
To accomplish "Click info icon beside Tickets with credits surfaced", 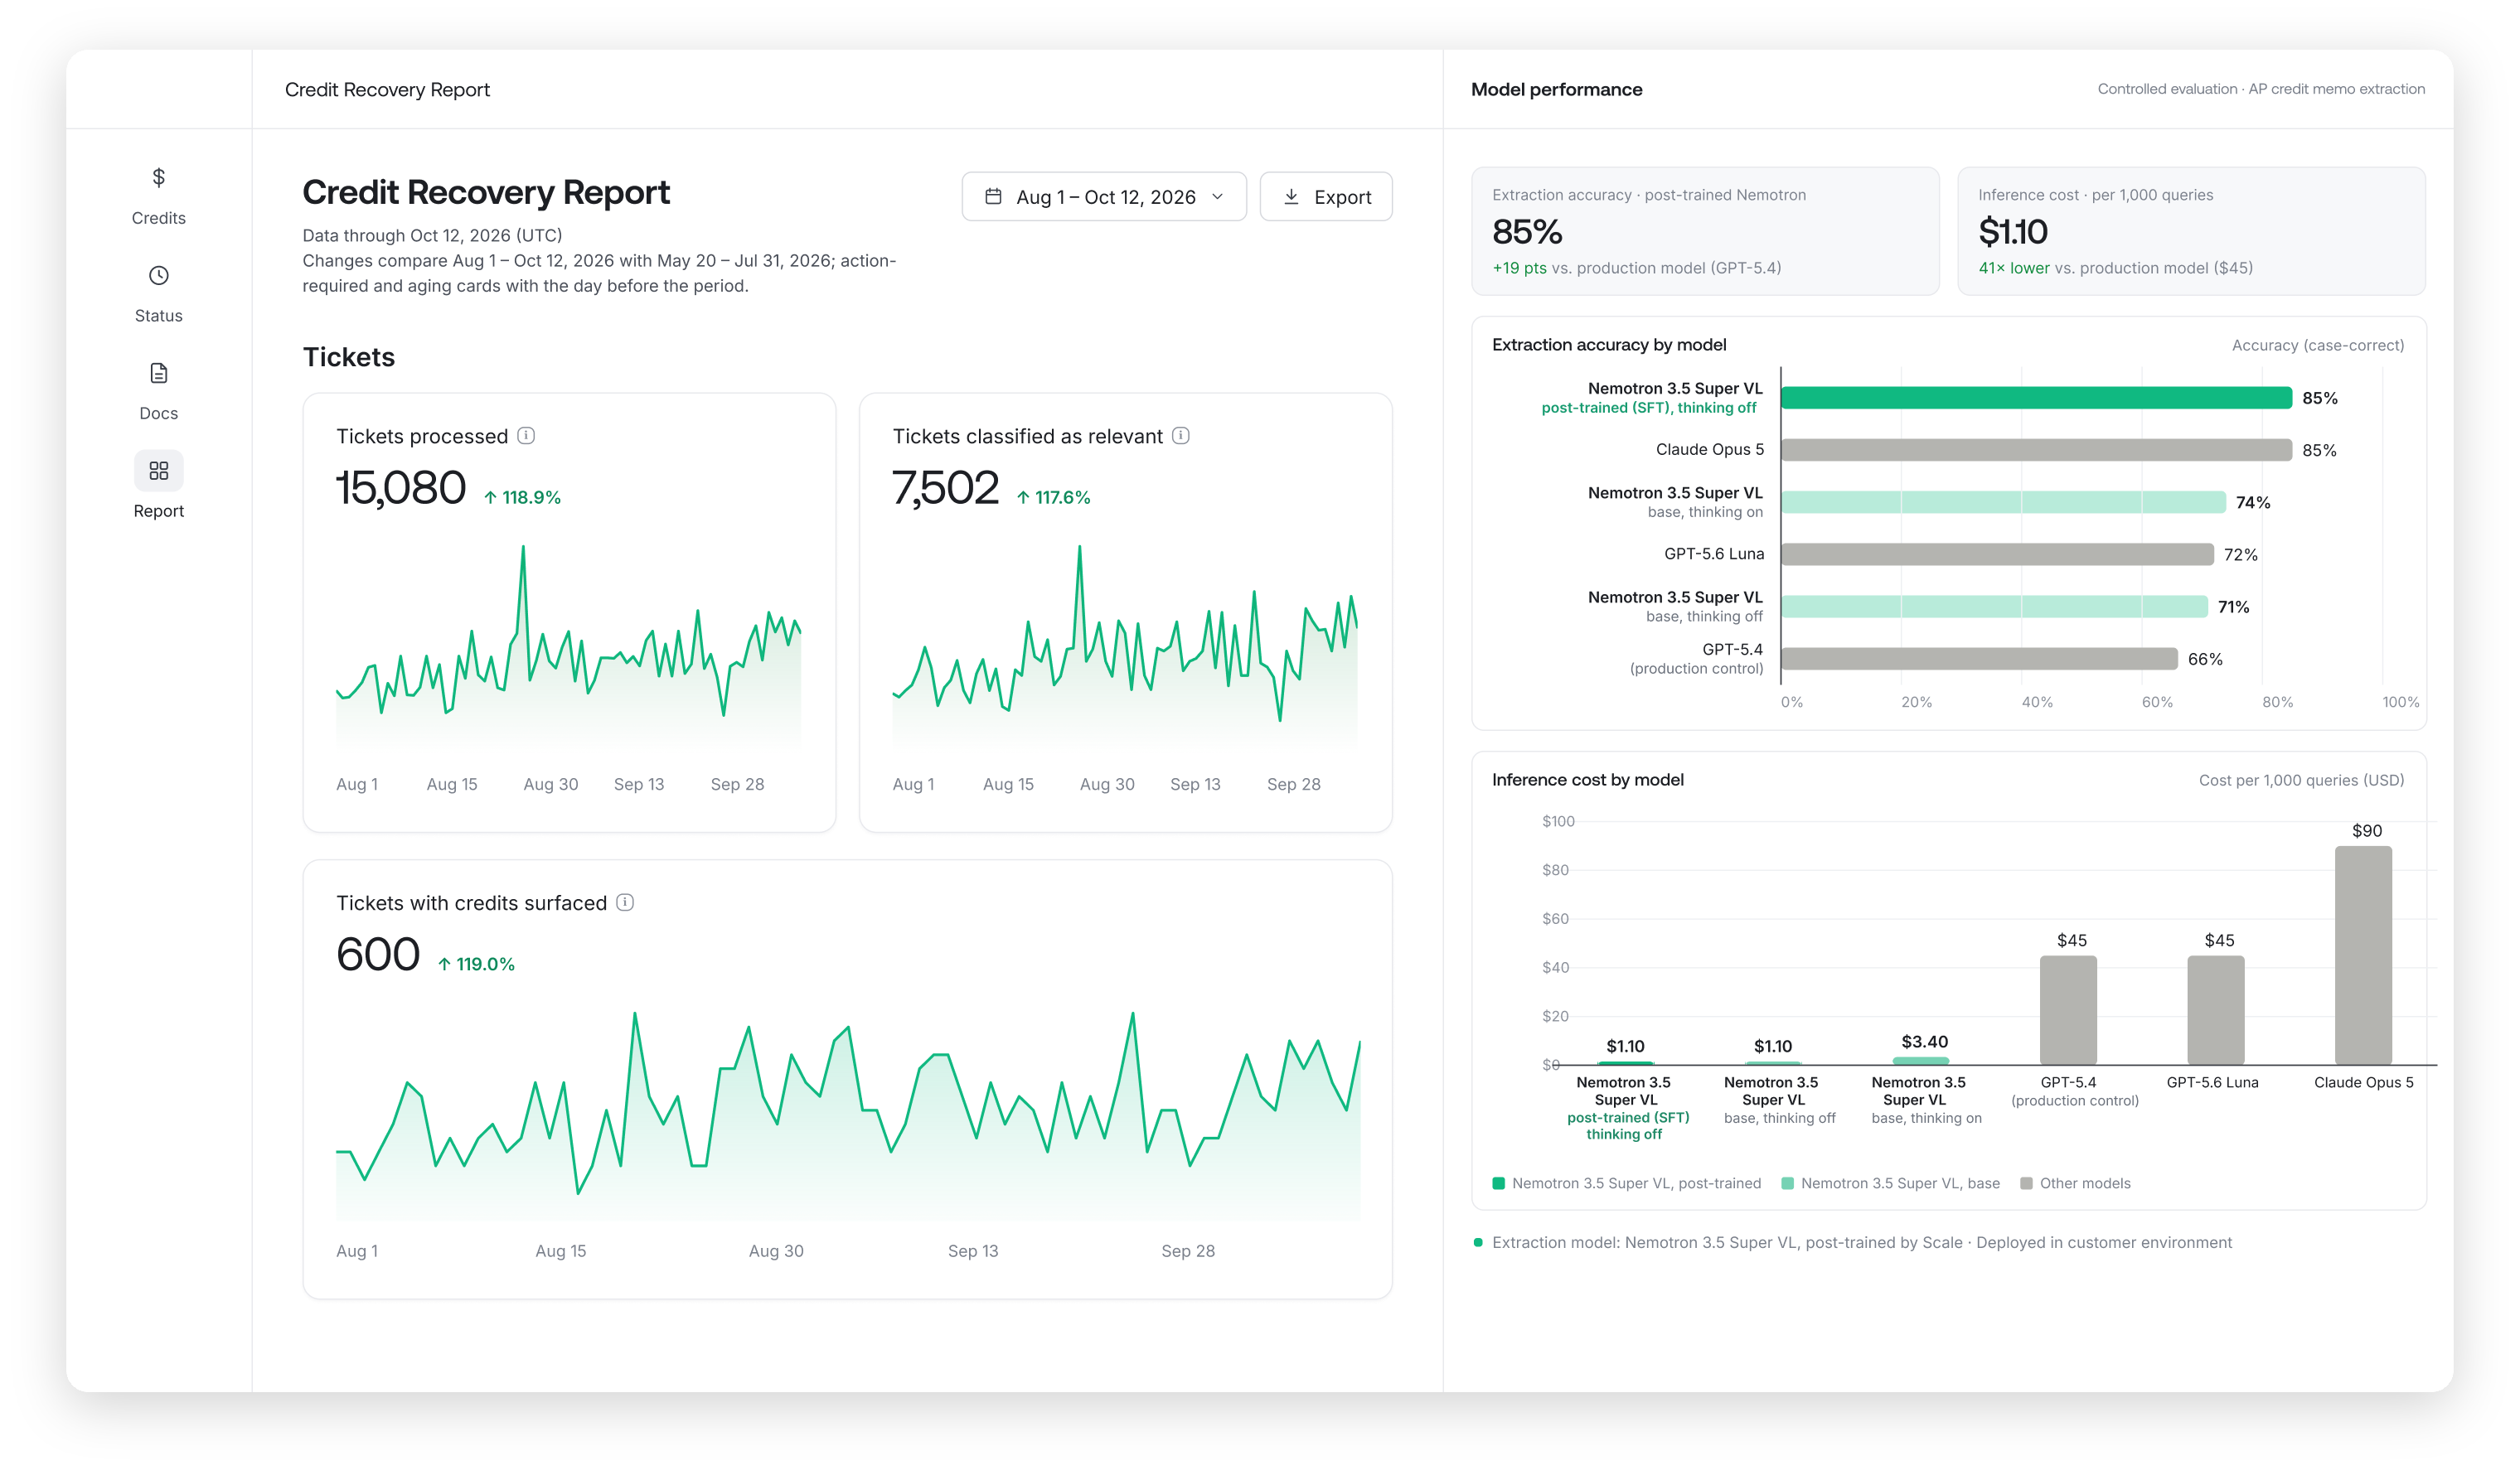I will 625,902.
